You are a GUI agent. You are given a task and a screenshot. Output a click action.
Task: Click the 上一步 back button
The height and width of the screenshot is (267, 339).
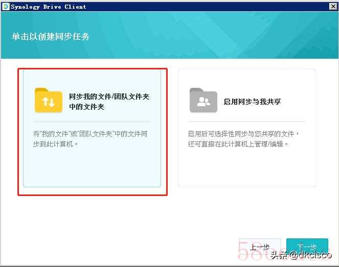(260, 247)
